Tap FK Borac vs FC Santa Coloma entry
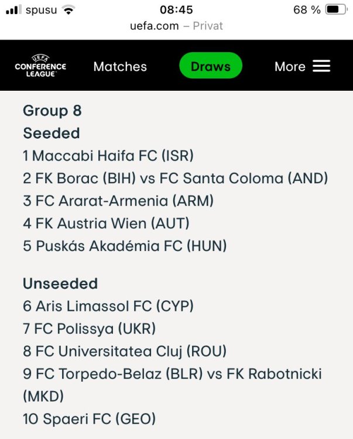 [176, 178]
